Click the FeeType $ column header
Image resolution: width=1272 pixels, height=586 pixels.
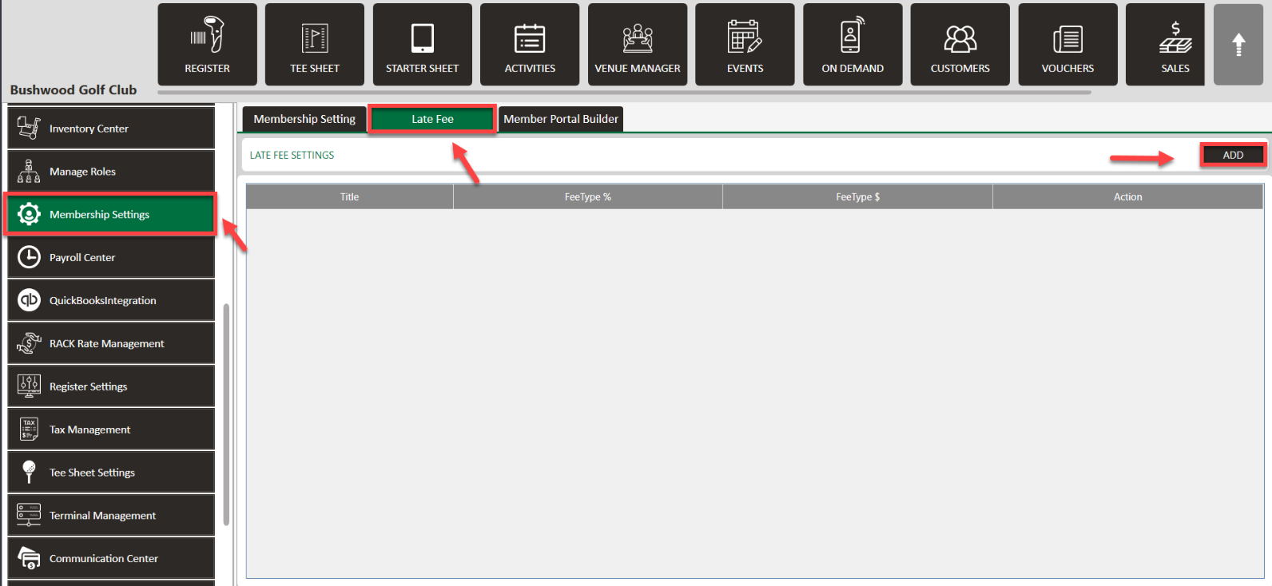[x=858, y=197]
